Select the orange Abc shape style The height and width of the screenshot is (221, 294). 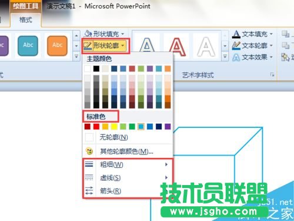[57, 45]
